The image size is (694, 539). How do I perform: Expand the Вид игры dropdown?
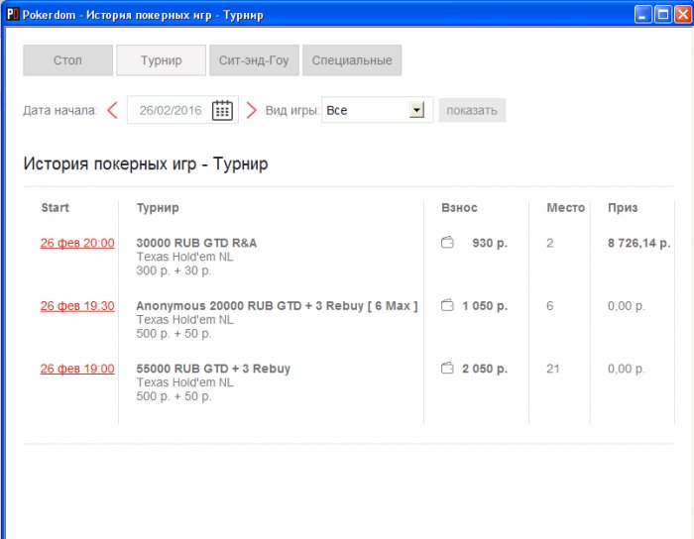(x=416, y=110)
